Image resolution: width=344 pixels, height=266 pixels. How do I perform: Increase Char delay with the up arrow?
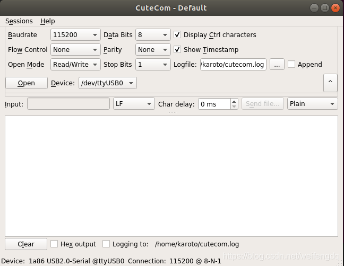coord(234,101)
